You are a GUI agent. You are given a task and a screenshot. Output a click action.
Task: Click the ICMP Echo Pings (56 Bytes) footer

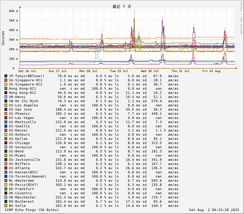[x=32, y=210]
